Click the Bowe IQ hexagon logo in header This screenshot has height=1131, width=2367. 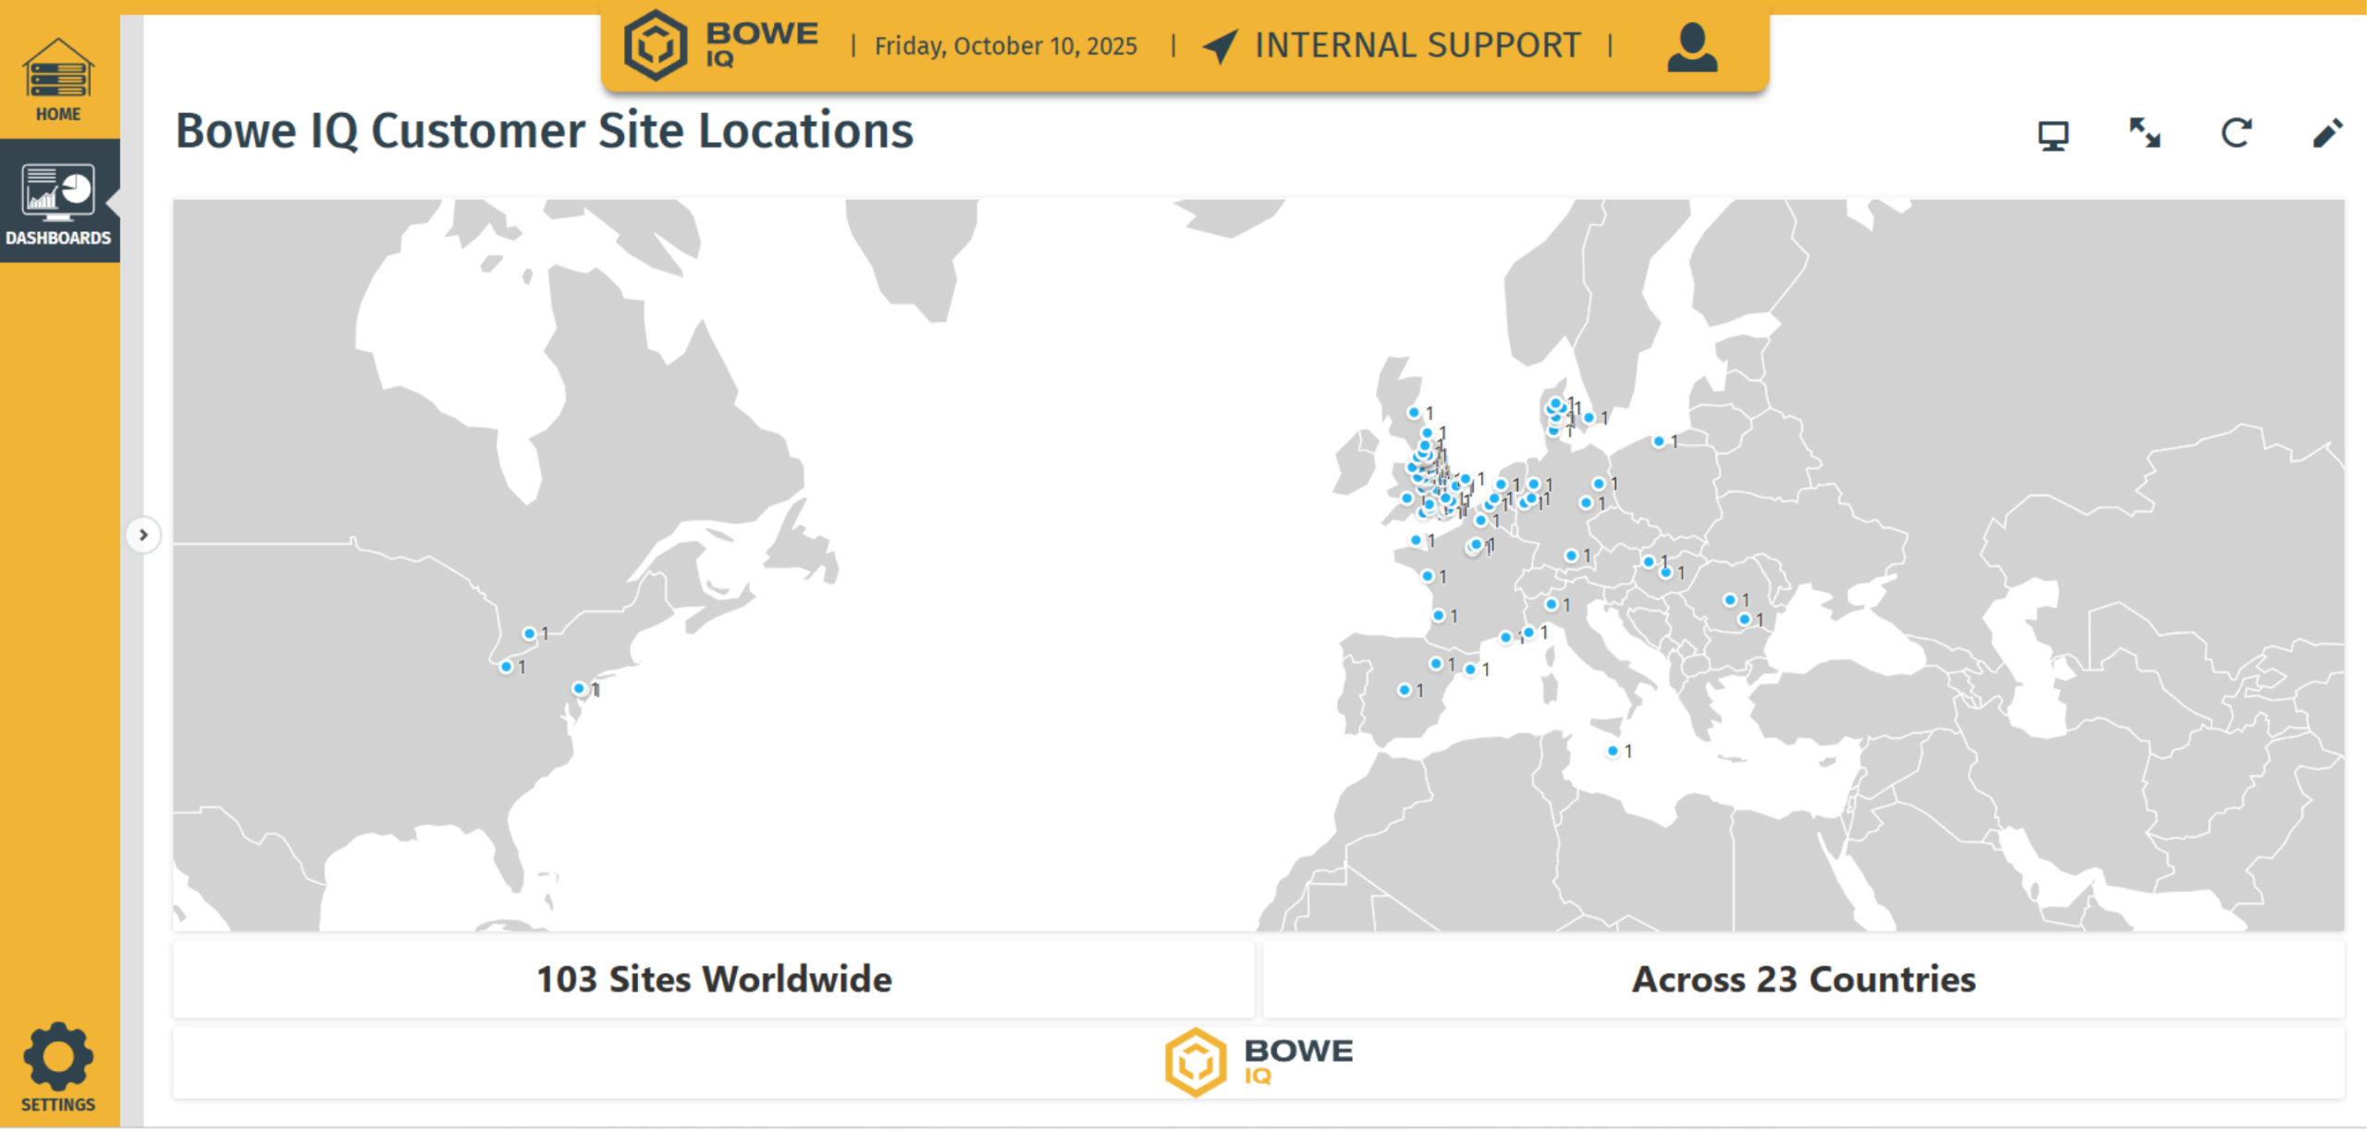point(656,45)
